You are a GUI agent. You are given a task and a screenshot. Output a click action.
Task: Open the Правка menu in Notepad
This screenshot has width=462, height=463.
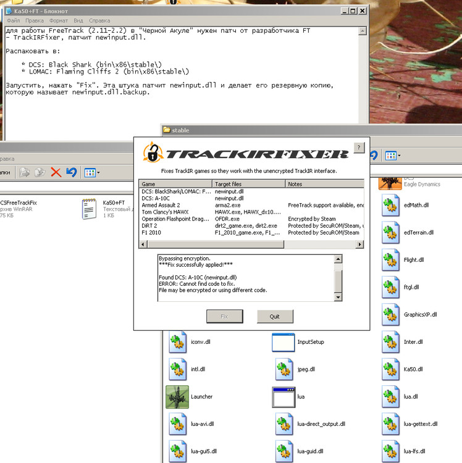(x=34, y=20)
